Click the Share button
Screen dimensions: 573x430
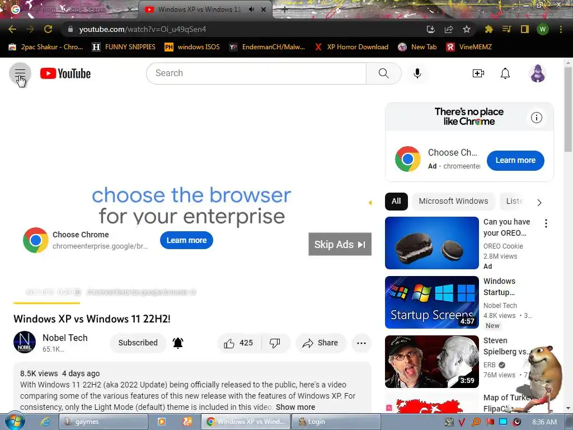(x=321, y=343)
